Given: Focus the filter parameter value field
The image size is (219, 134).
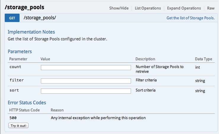Looking at the screenshot, I should pyautogui.click(x=86, y=81).
